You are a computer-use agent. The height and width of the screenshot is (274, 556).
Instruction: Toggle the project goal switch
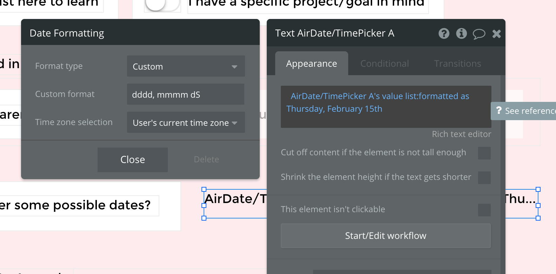[x=162, y=4]
